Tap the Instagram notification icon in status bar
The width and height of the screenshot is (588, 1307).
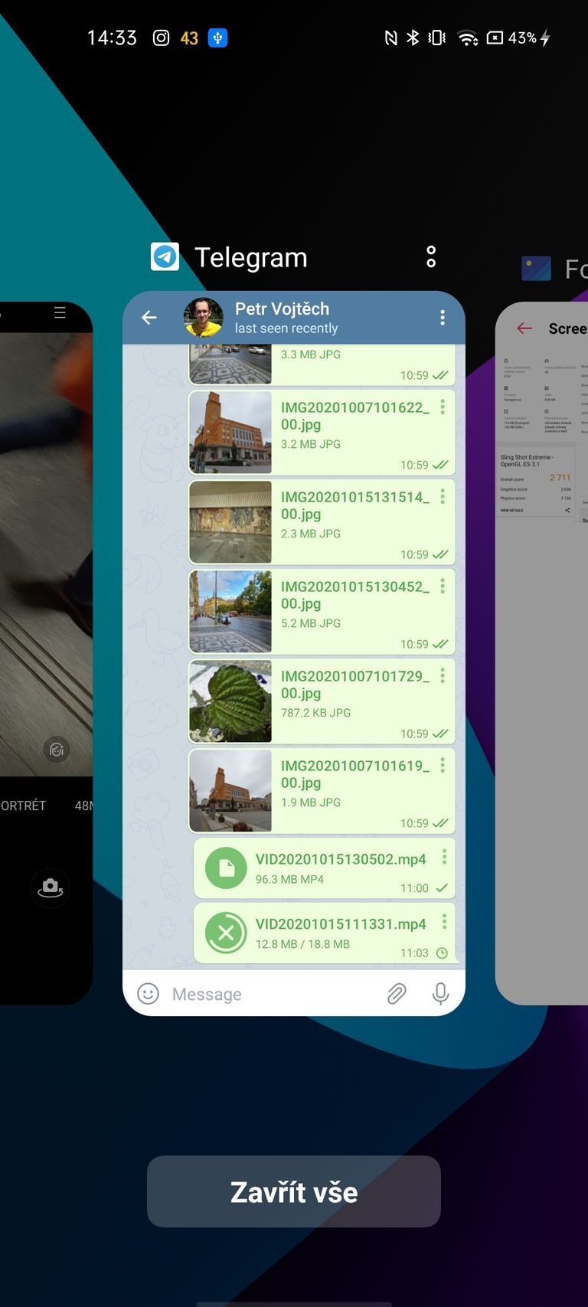[161, 38]
